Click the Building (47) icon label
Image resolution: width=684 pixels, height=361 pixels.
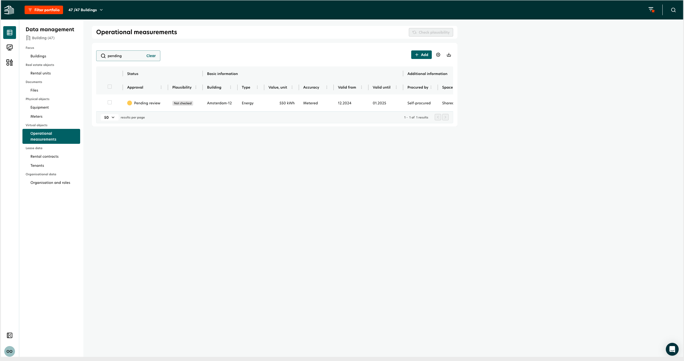[40, 38]
